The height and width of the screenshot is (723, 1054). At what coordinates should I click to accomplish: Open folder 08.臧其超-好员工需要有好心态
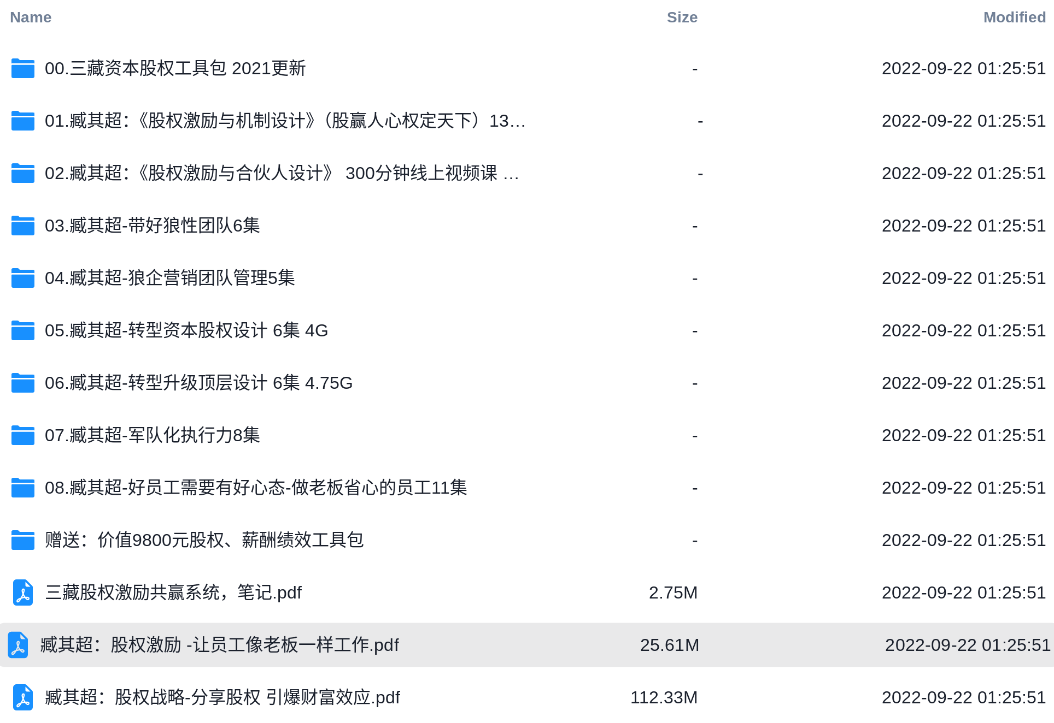pyautogui.click(x=256, y=488)
